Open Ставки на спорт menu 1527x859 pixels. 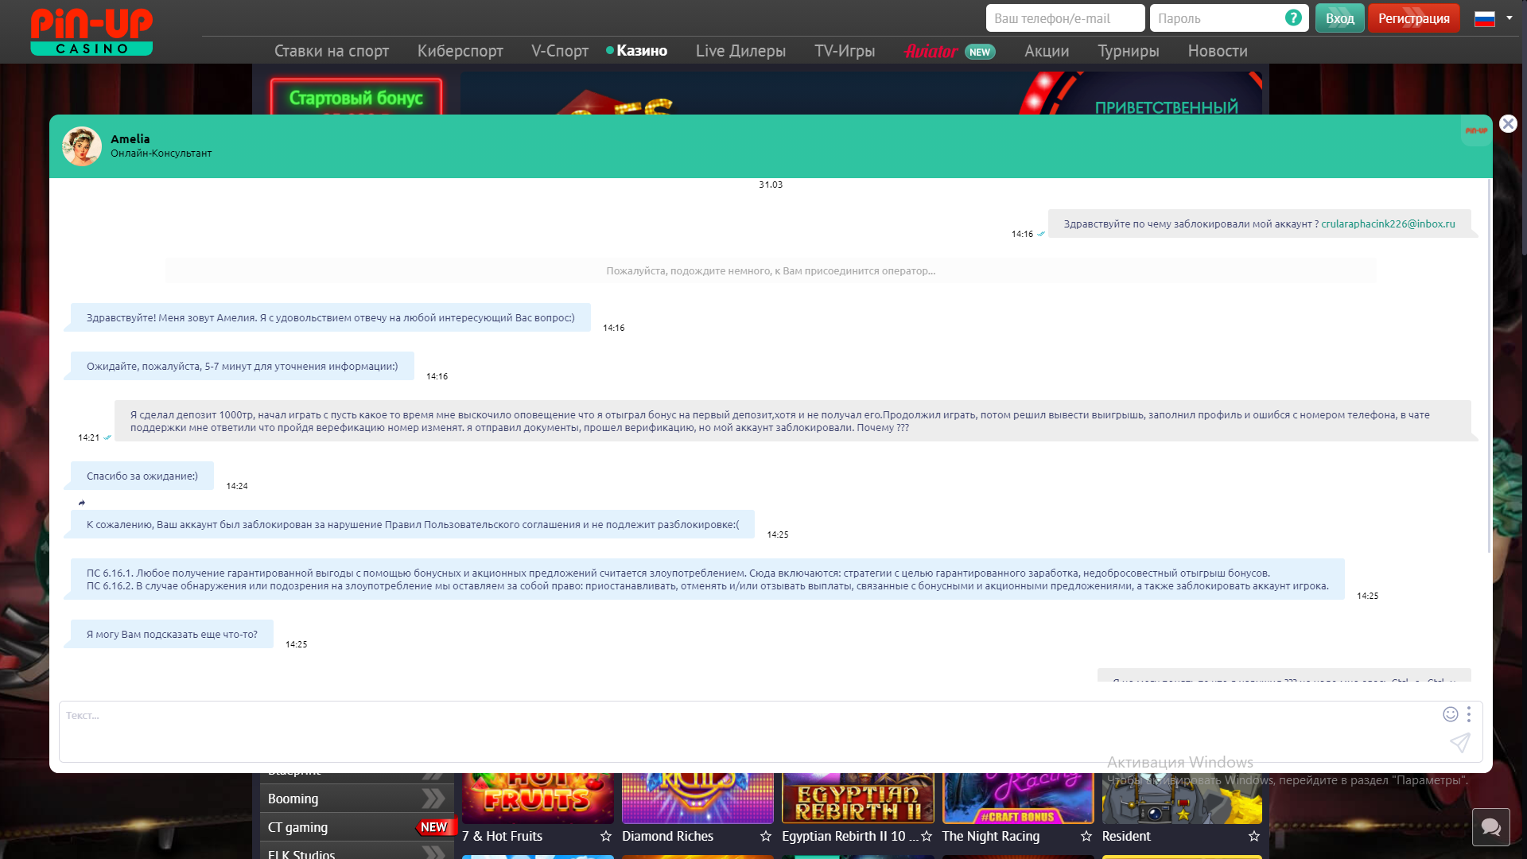pos(332,51)
